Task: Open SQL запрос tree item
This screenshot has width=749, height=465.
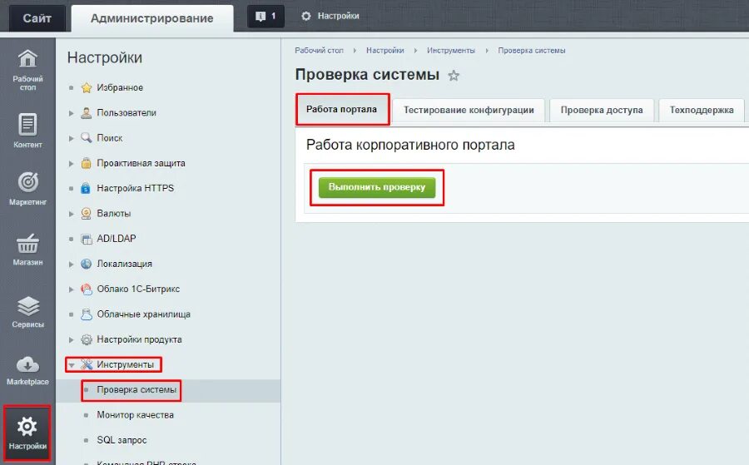Action: pyautogui.click(x=122, y=440)
